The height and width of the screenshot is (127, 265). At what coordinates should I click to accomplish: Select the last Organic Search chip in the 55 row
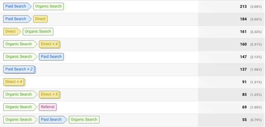(84, 120)
